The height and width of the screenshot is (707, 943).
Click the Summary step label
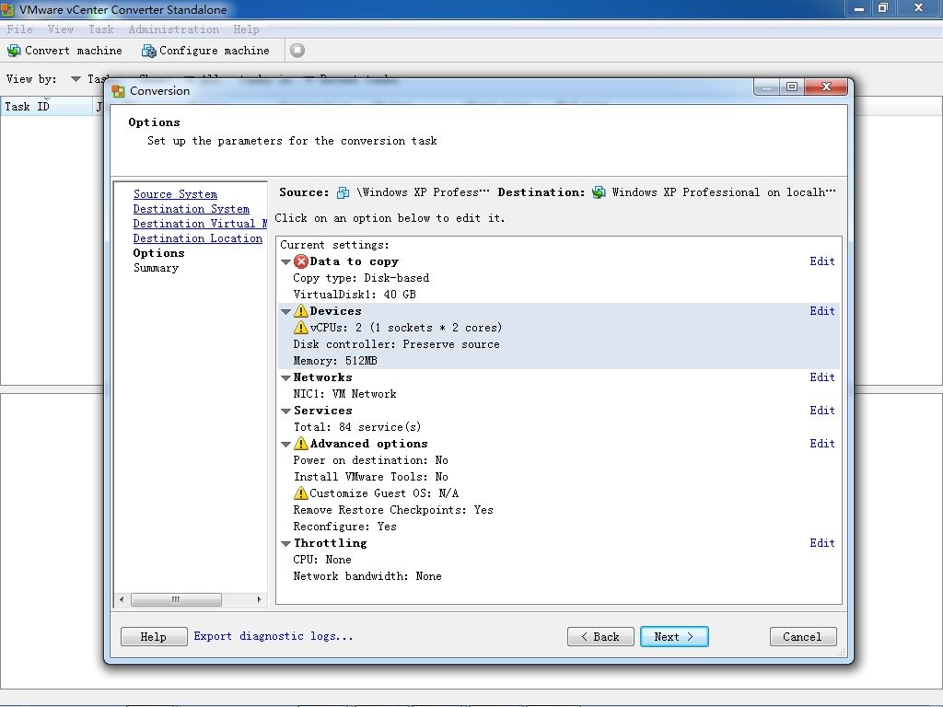click(x=156, y=268)
